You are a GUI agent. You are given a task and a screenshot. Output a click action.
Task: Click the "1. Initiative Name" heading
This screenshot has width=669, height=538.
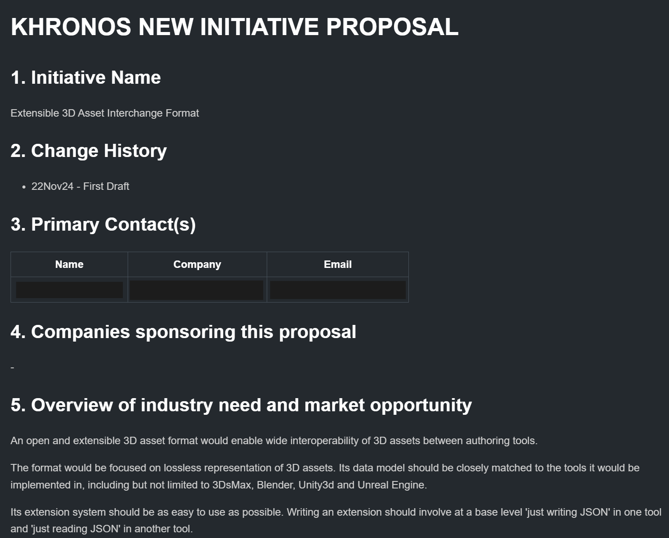pyautogui.click(x=86, y=78)
